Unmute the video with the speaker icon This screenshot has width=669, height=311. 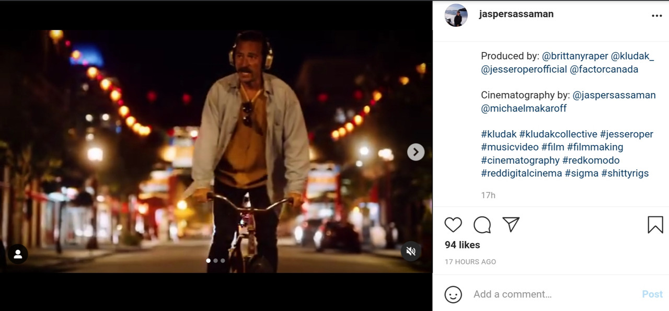coord(411,251)
